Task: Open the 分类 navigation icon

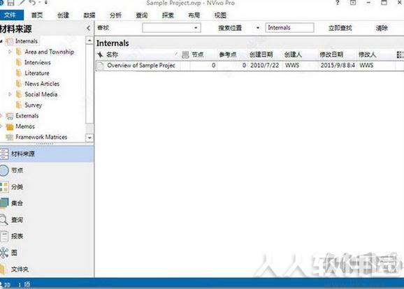Action: tap(4, 187)
